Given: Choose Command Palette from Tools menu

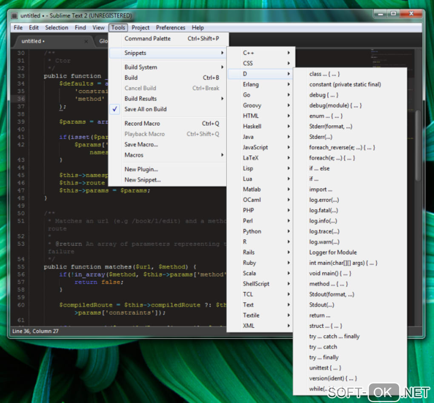Looking at the screenshot, I should point(168,39).
